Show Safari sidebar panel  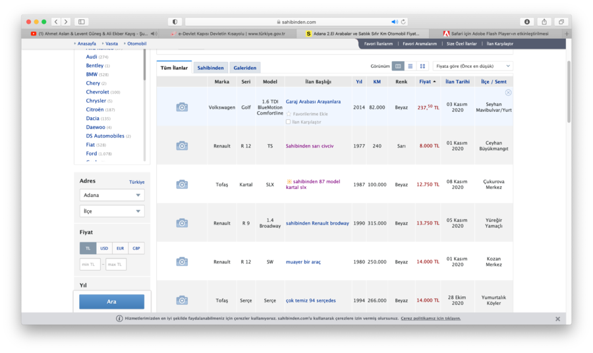coord(81,22)
